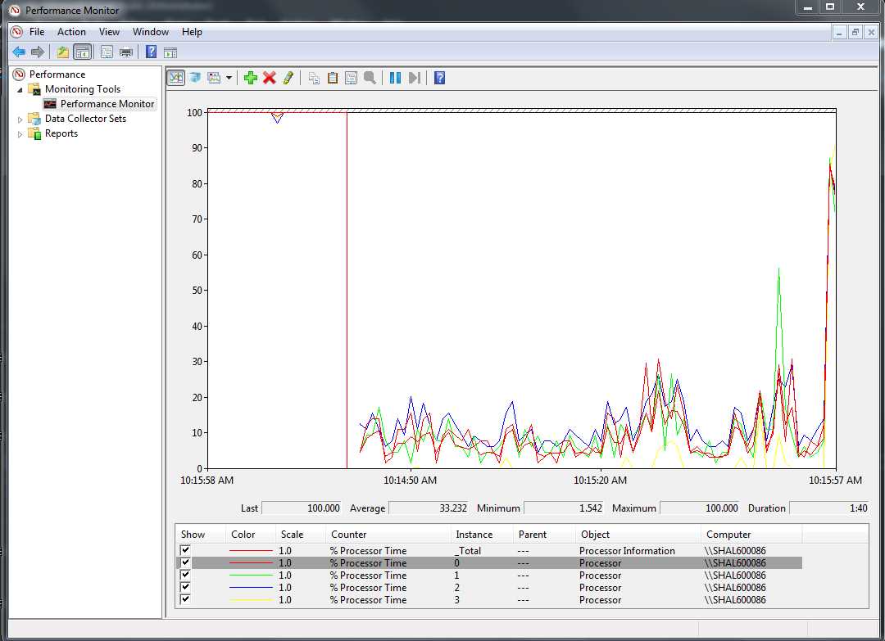The height and width of the screenshot is (641, 885).
Task: Click the Update Data step icon
Action: tap(414, 78)
